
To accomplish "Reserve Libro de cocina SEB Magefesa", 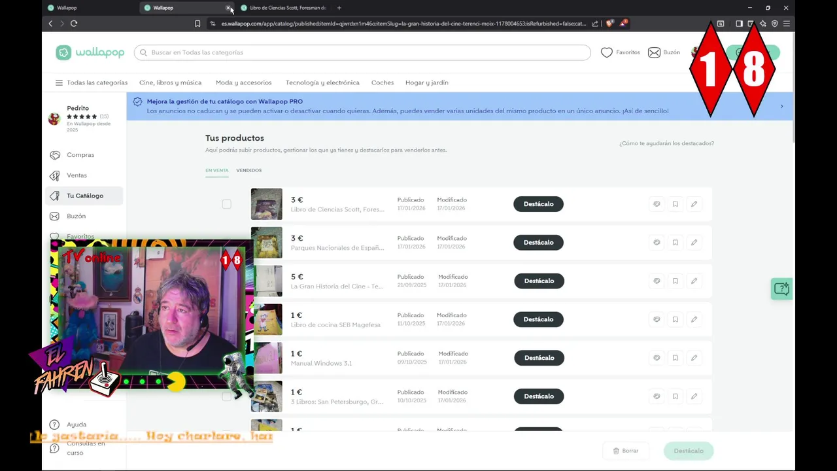I will click(675, 319).
